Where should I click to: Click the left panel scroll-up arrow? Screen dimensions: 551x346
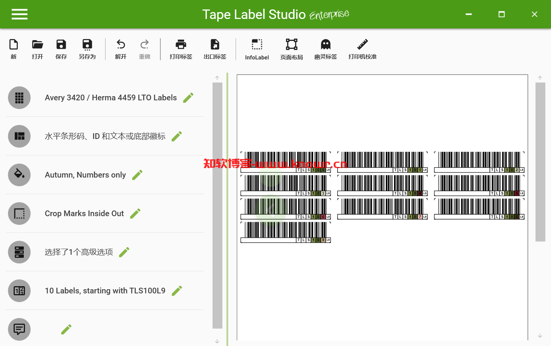coord(217,78)
